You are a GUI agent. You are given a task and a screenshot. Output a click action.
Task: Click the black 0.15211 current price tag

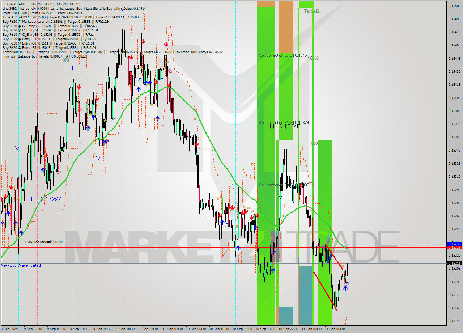(454, 264)
